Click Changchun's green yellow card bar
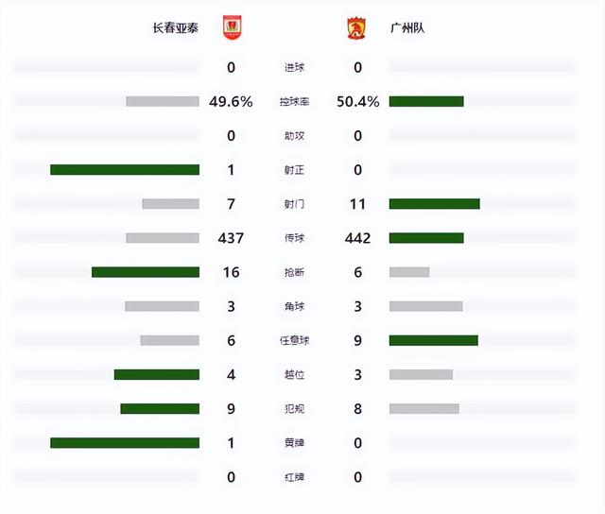The image size is (605, 514). click(125, 443)
